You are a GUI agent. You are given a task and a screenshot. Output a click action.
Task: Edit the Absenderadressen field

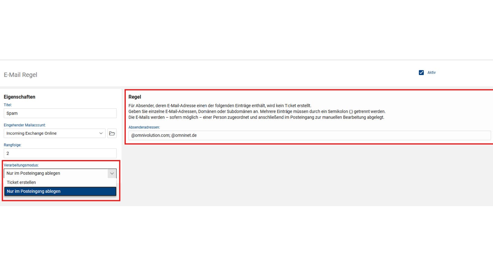[310, 135]
